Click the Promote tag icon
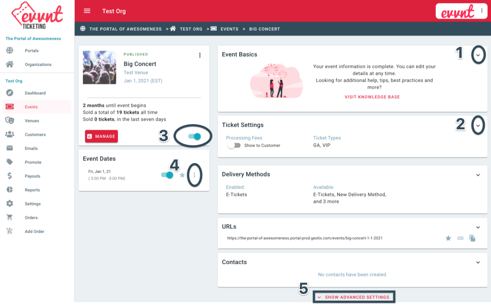The height and width of the screenshot is (308, 491). coord(10,162)
